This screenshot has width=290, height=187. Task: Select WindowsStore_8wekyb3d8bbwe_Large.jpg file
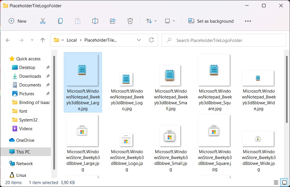[x=83, y=143]
